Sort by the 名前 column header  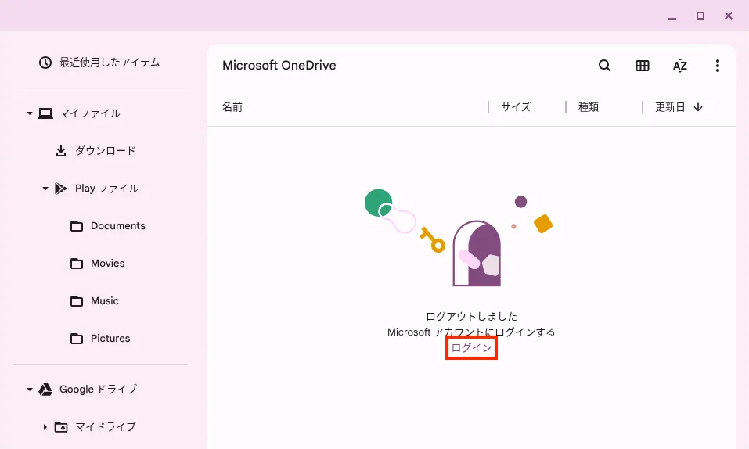pyautogui.click(x=232, y=107)
